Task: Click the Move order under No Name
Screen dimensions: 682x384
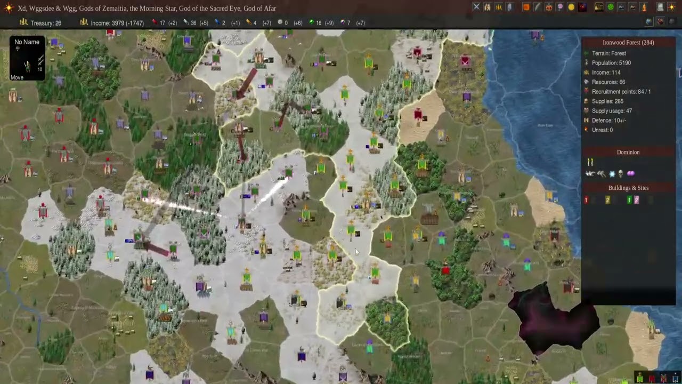Action: pyautogui.click(x=17, y=77)
